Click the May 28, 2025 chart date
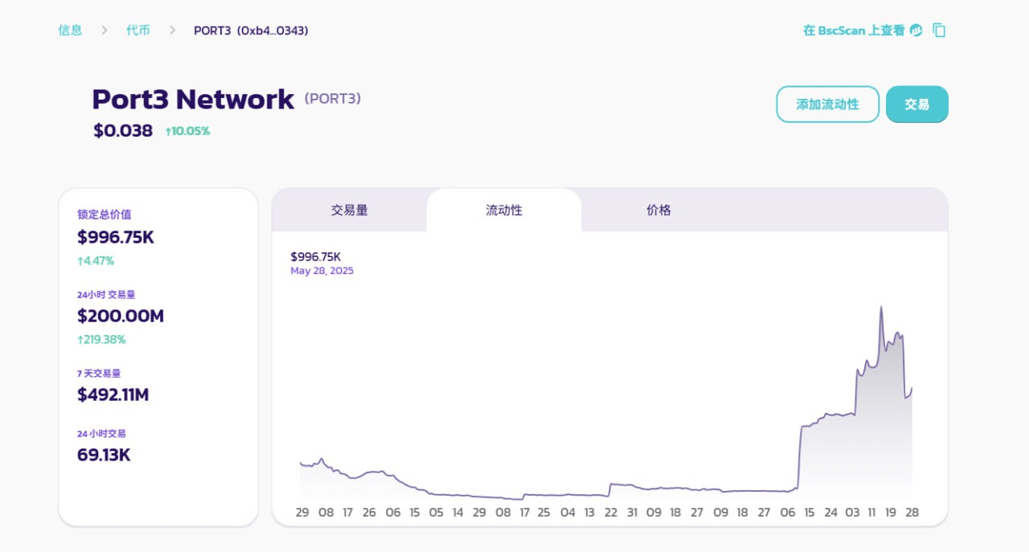1029x552 pixels. click(322, 271)
